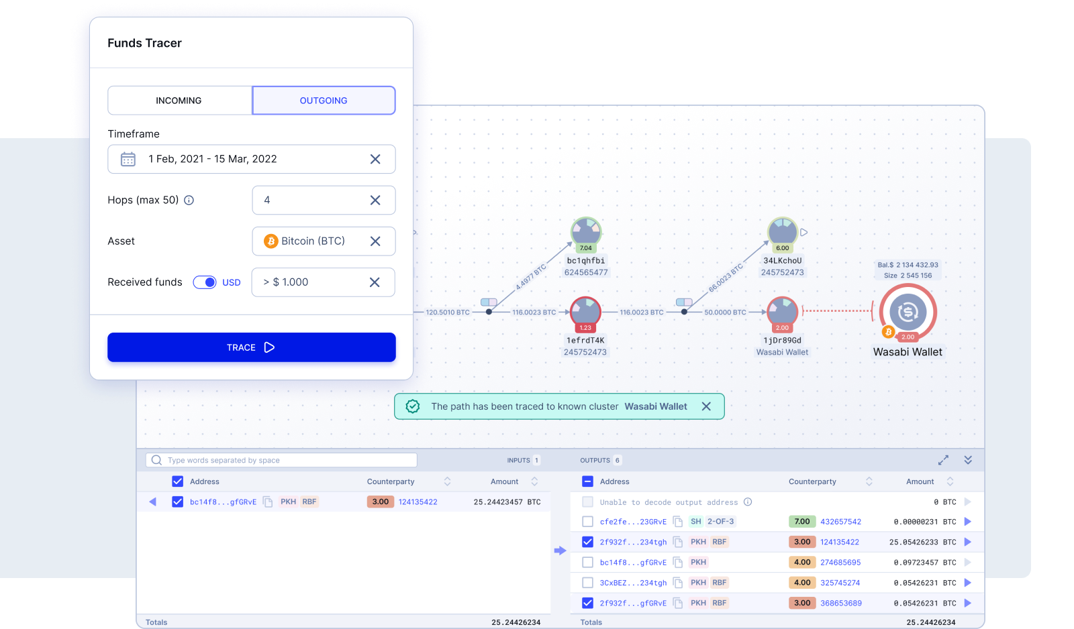
Task: Follow forward arrow on 3CxBEZ...234tgh row
Action: coord(968,583)
